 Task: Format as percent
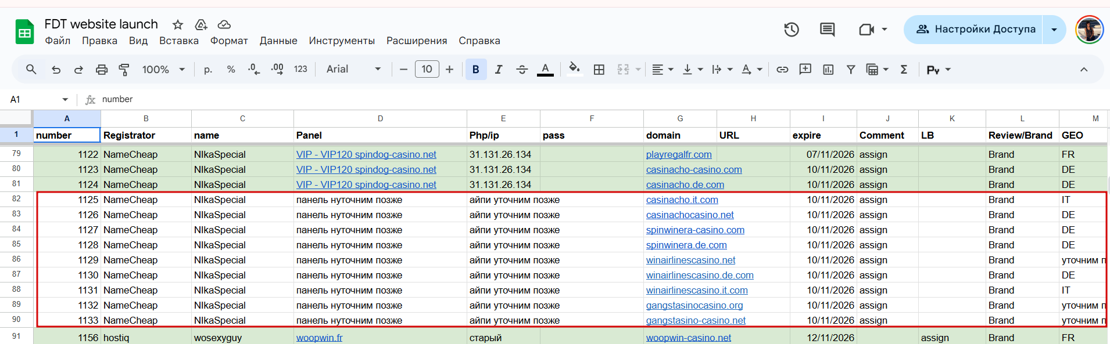point(231,70)
